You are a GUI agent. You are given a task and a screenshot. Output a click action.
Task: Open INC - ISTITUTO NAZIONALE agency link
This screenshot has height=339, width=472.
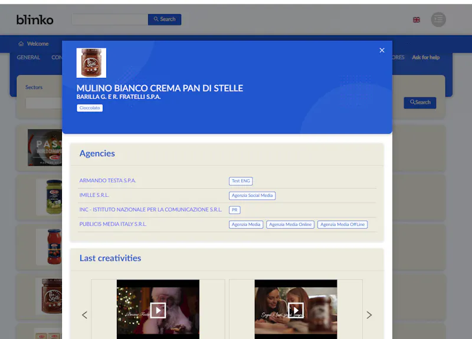pyautogui.click(x=150, y=209)
